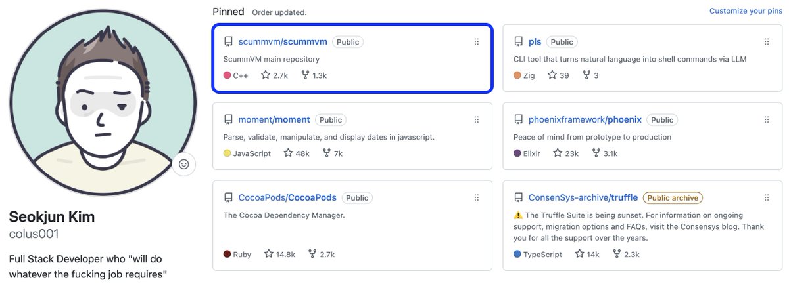This screenshot has width=789, height=286.
Task: Click the repo icon beside moment/moment
Action: (228, 120)
